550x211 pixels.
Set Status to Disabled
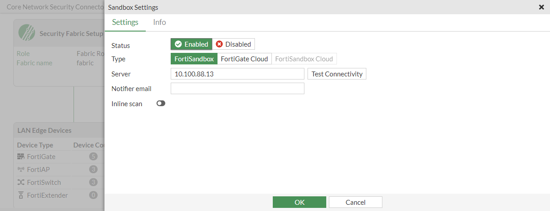click(x=234, y=44)
